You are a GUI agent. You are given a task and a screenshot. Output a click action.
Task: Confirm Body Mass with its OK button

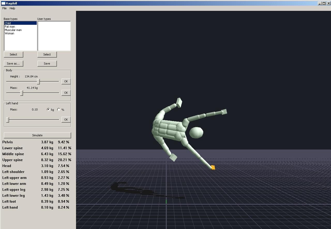pyautogui.click(x=66, y=93)
